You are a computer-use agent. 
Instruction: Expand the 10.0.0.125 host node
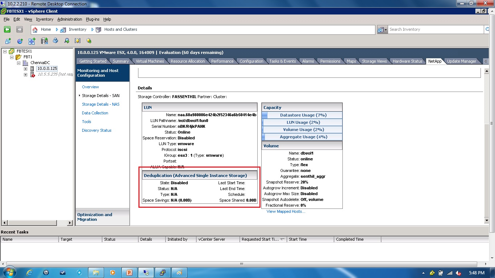tap(26, 69)
